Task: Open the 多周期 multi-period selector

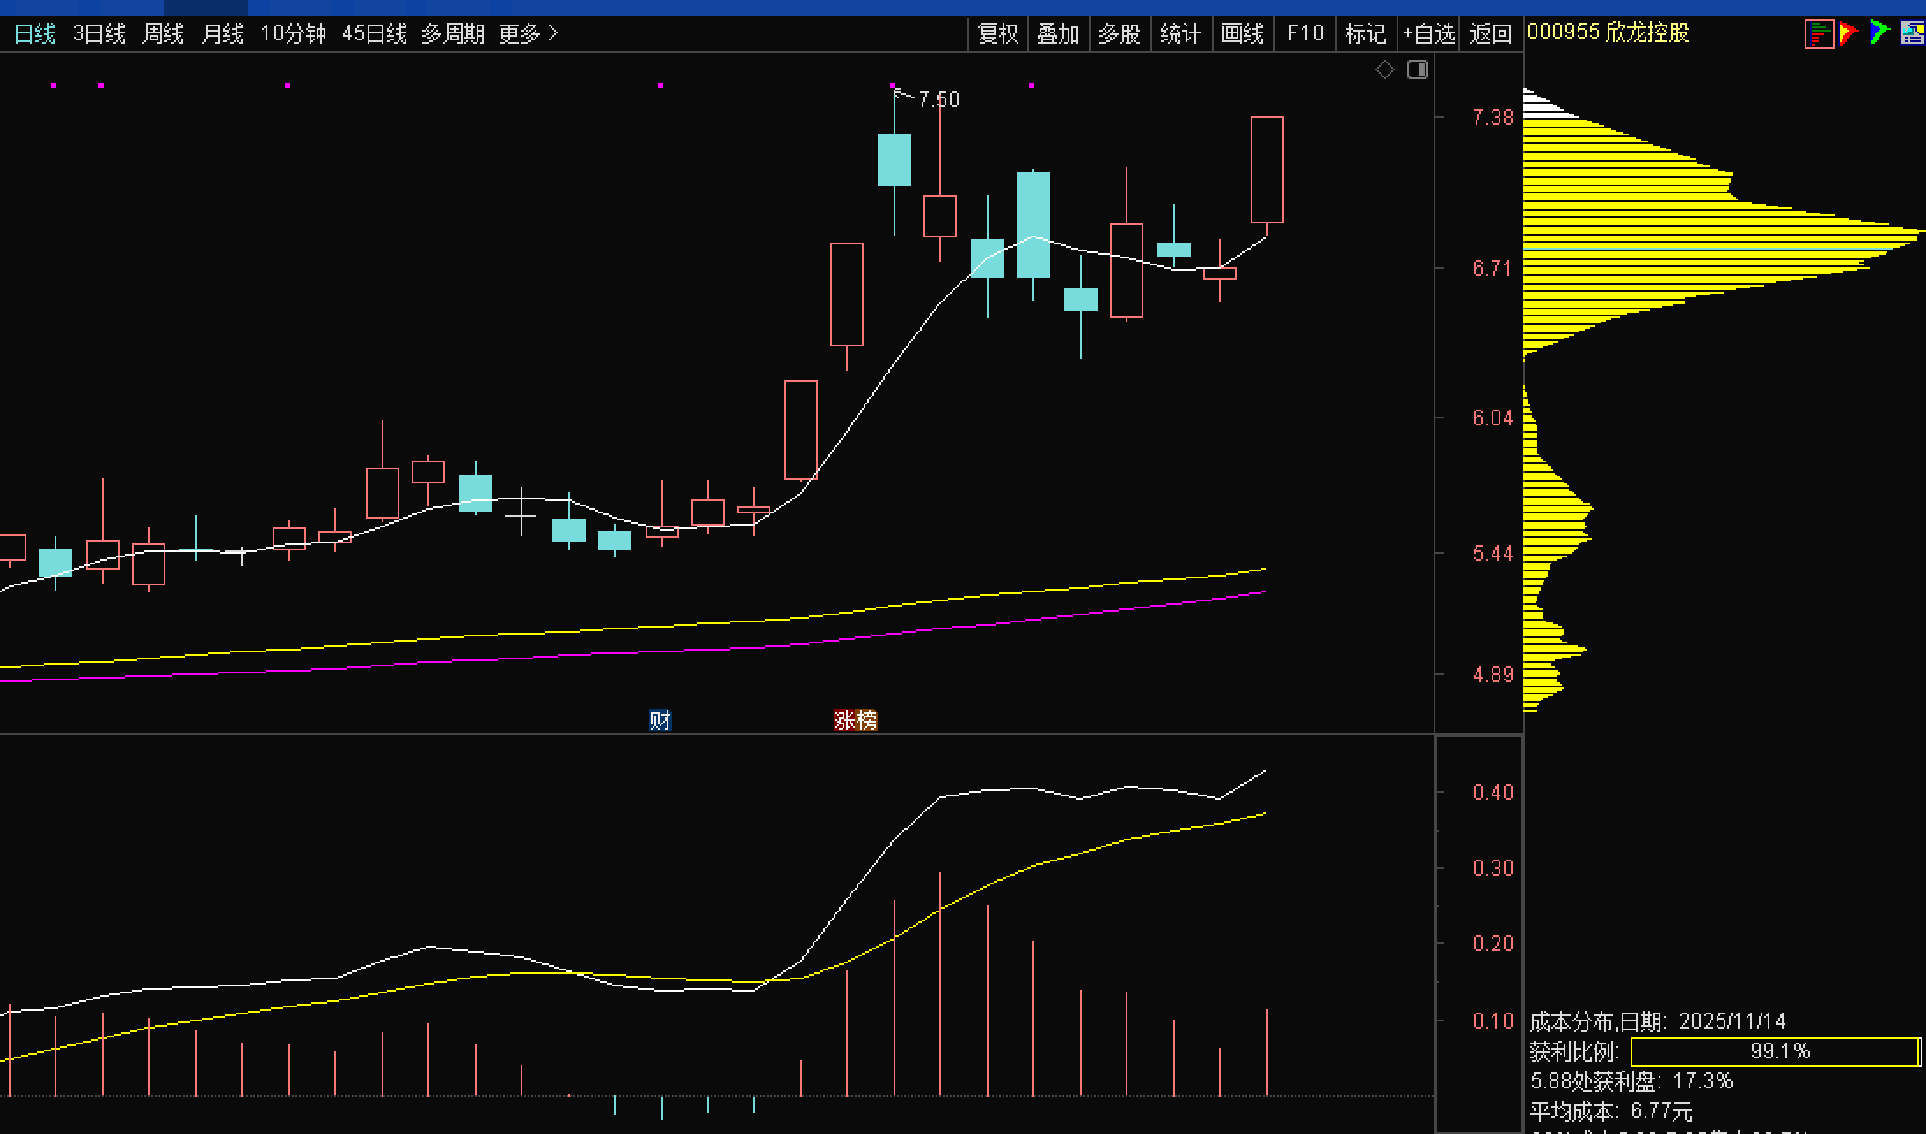Action: tap(453, 34)
